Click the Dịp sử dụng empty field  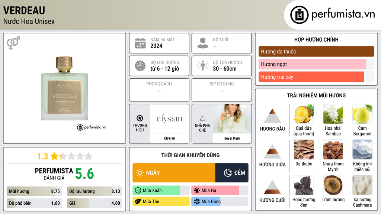tap(222, 90)
